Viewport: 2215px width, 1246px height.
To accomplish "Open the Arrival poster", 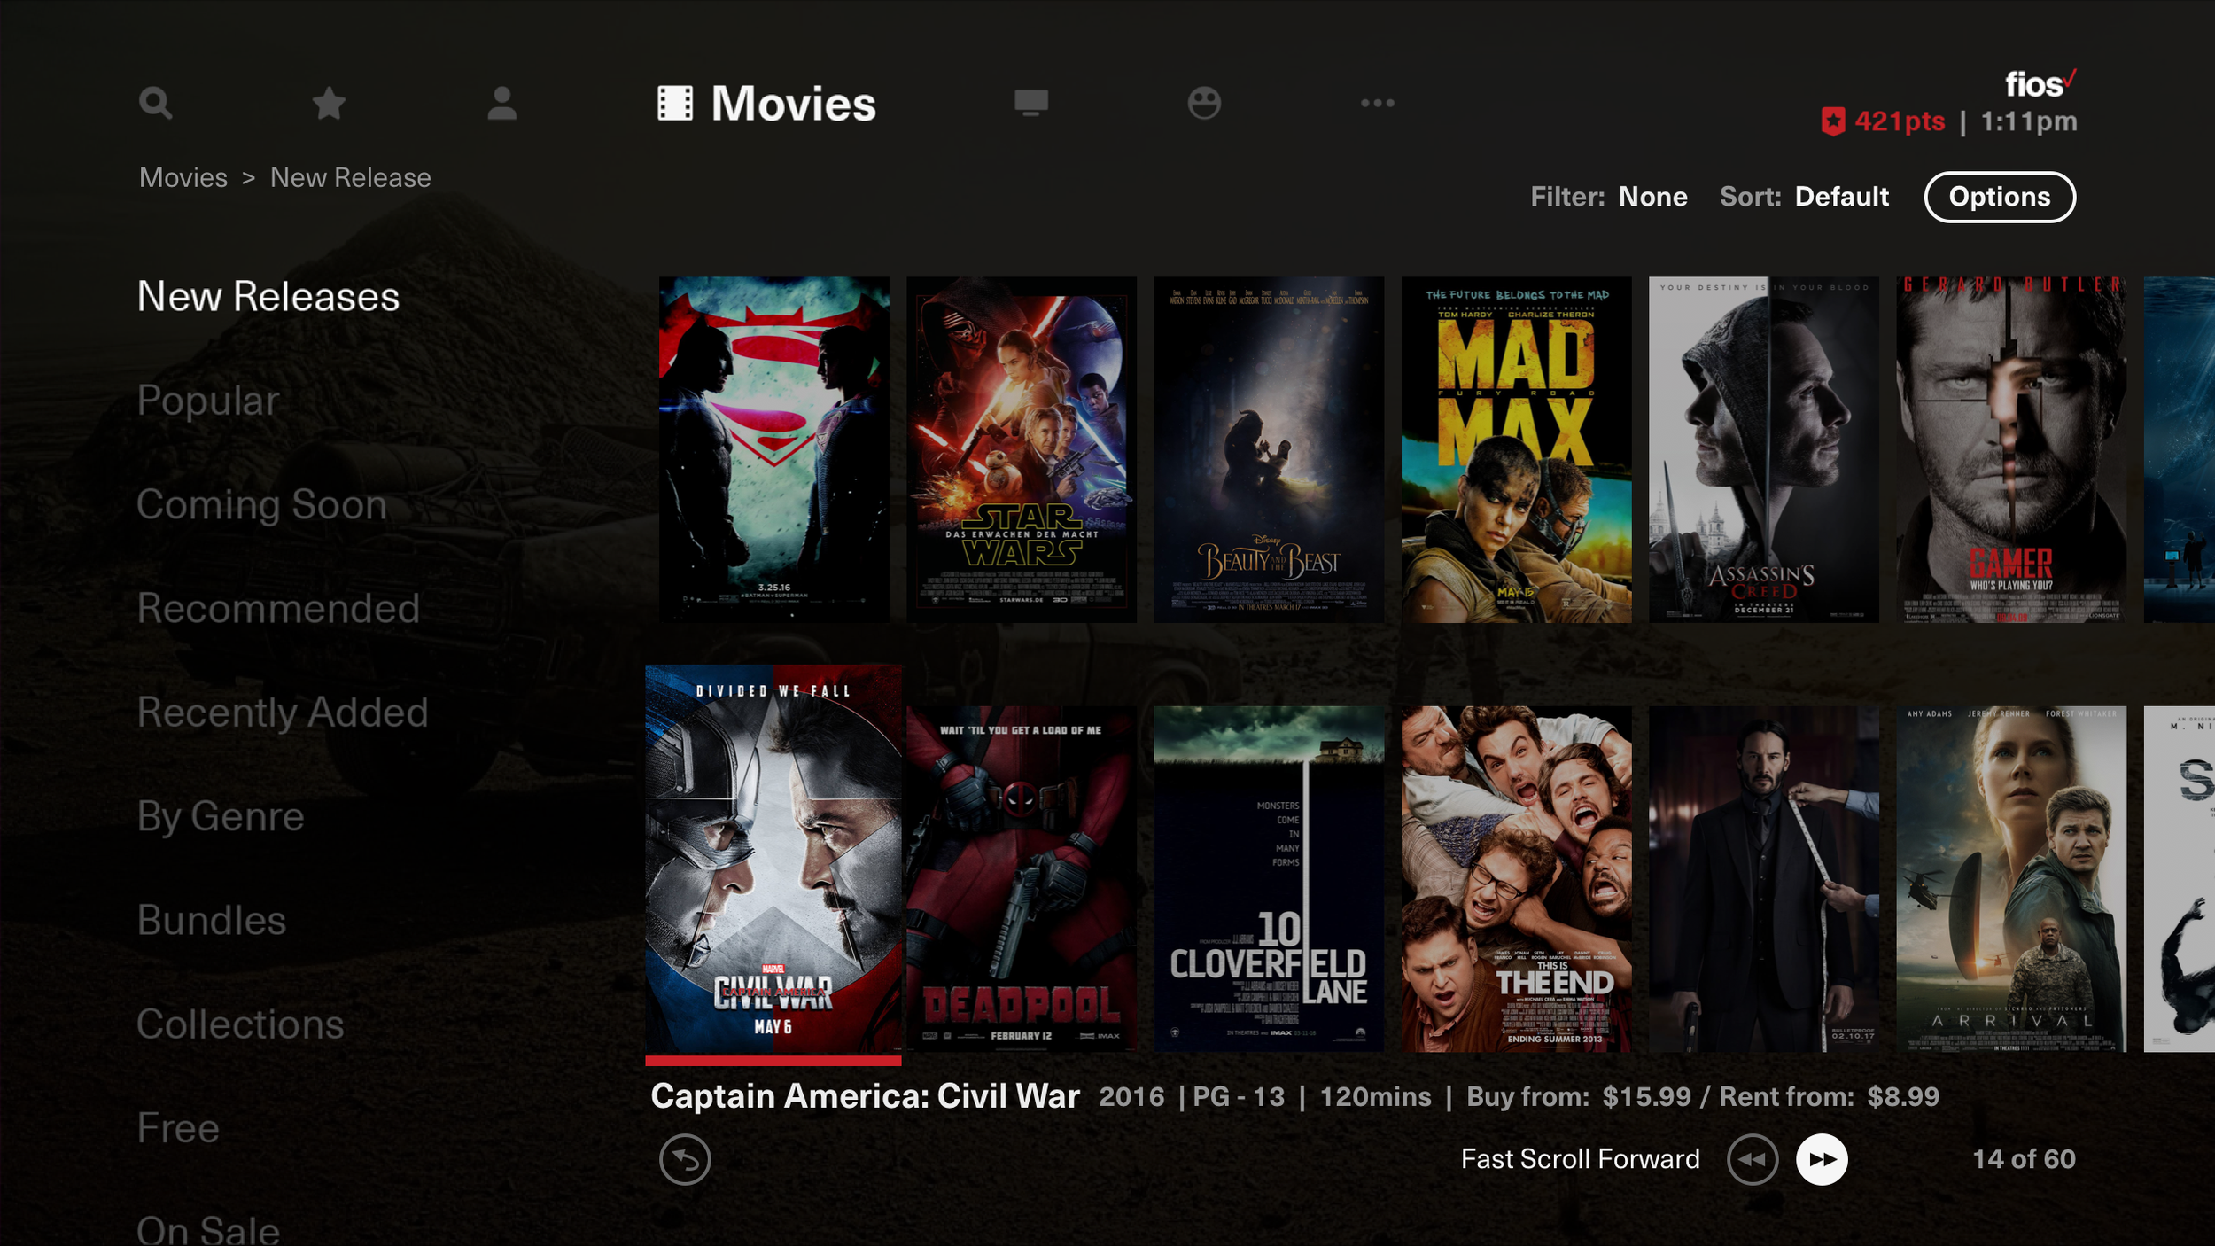I will [x=2011, y=879].
